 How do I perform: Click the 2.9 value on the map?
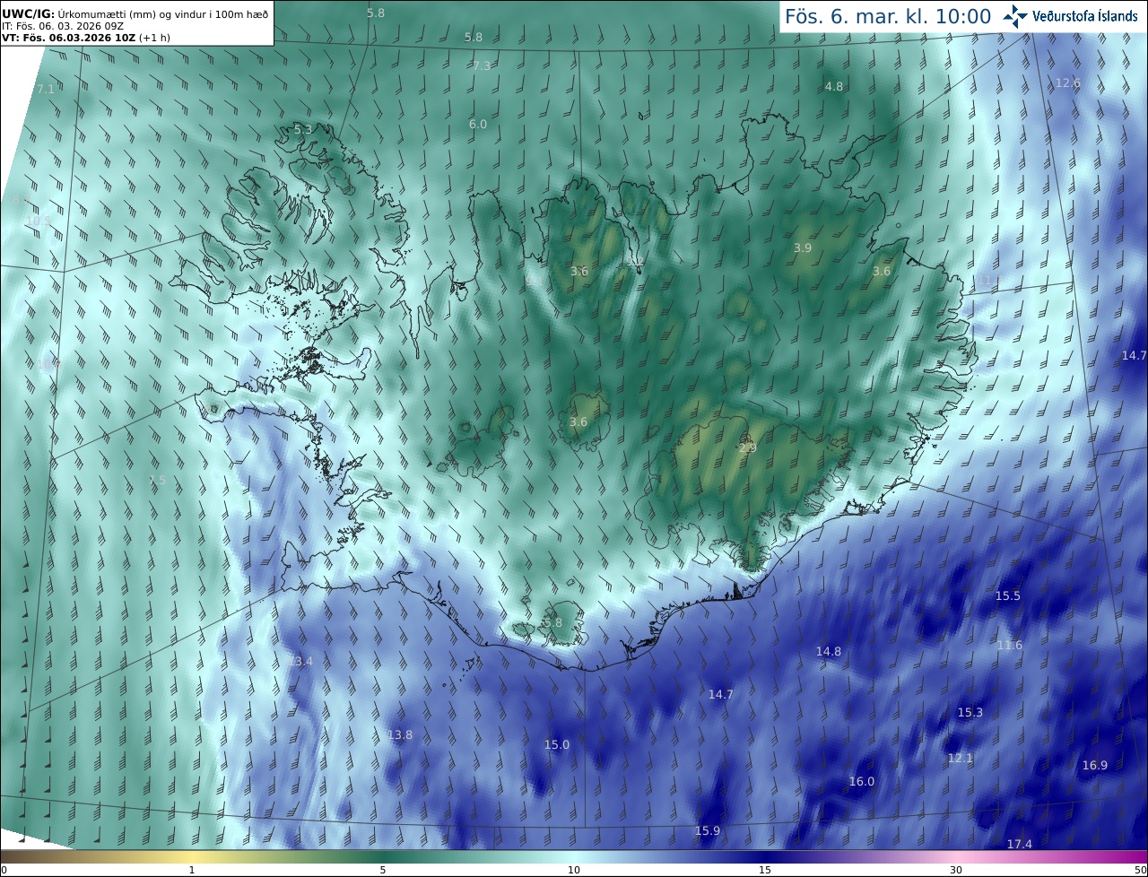coord(748,448)
